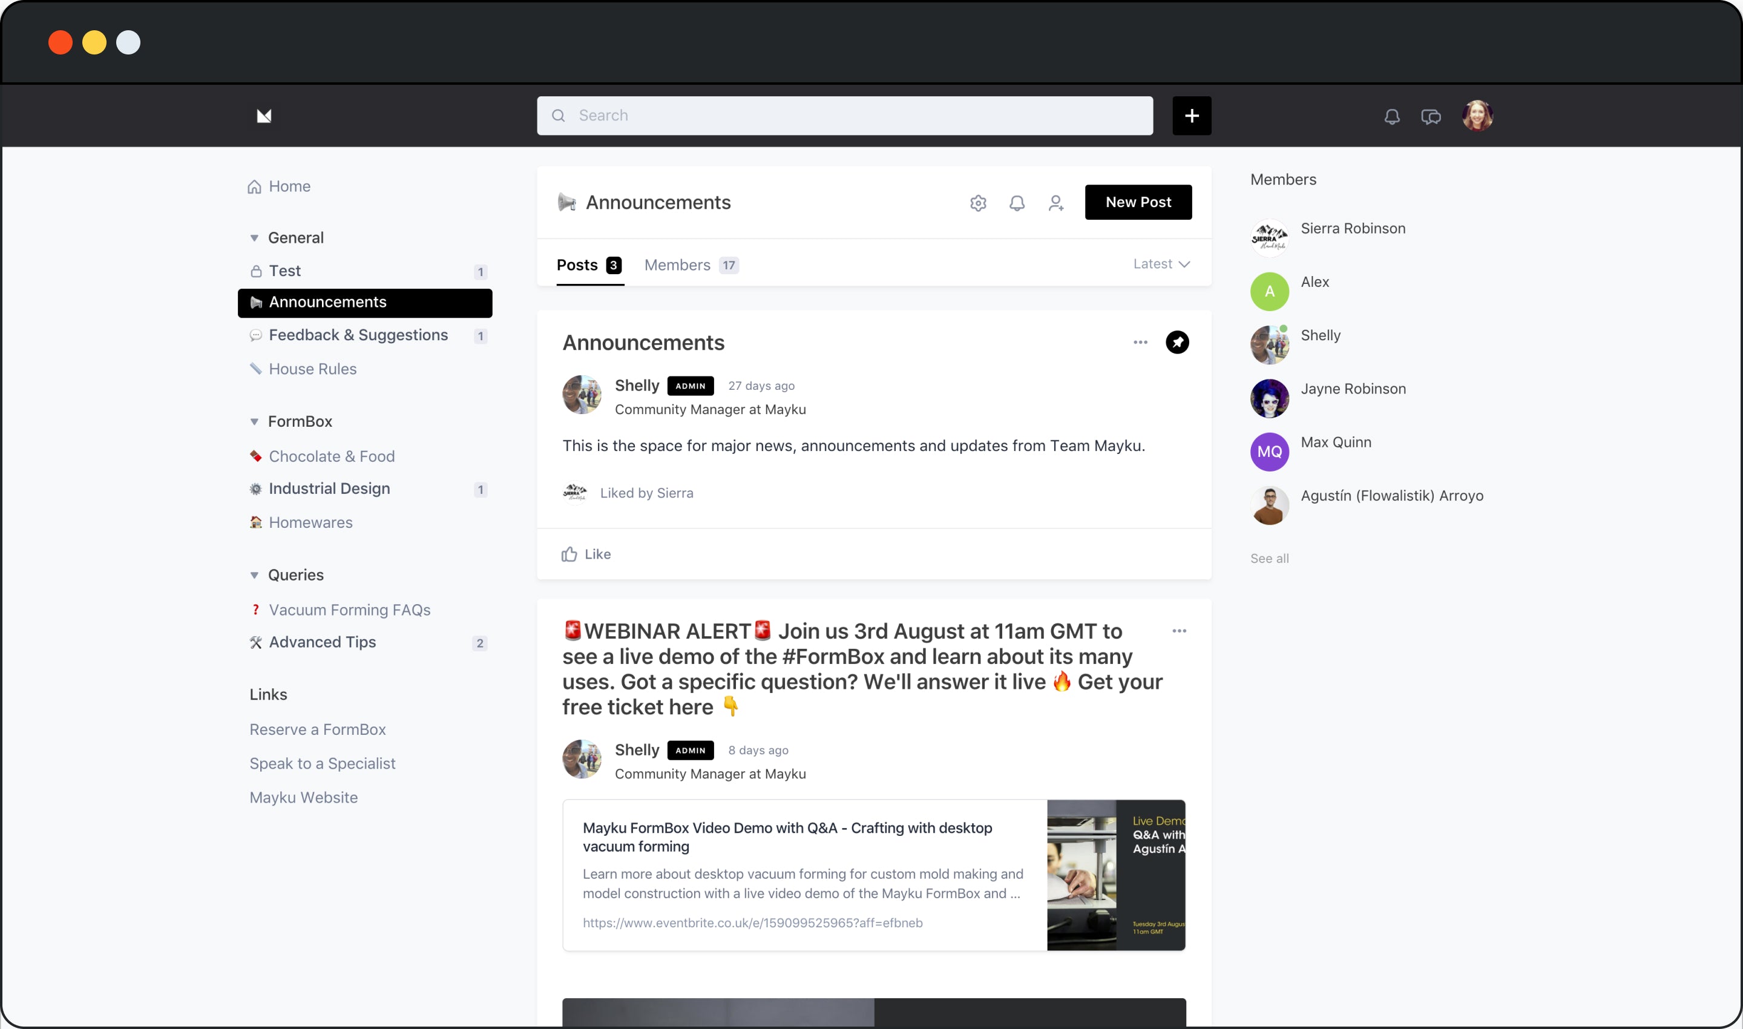
Task: Click New Post button to create announcement
Action: click(1137, 201)
